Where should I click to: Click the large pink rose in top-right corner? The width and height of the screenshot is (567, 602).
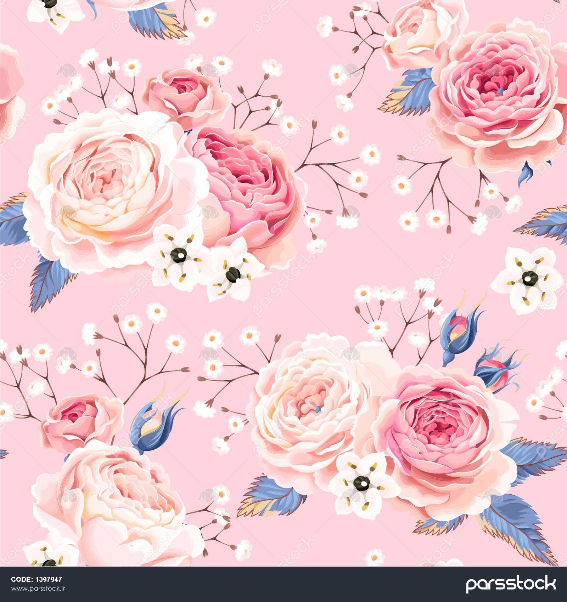click(496, 92)
